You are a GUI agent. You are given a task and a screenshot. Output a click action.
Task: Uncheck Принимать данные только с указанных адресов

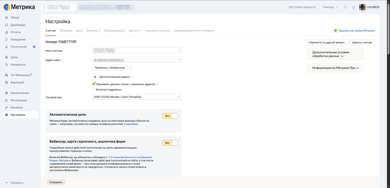click(x=94, y=84)
